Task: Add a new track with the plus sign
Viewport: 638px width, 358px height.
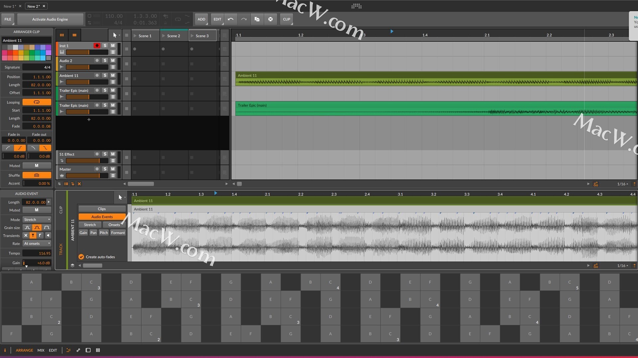Action: [89, 119]
